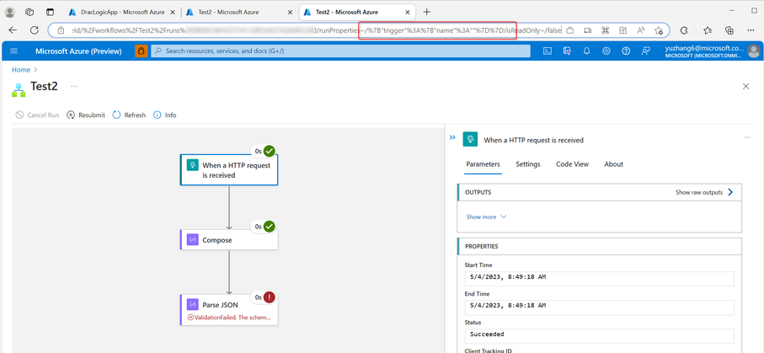Refresh the run view
The image size is (764, 353).
(129, 115)
